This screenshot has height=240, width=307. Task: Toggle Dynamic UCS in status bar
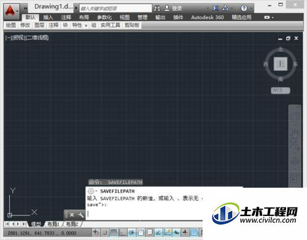[168, 233]
